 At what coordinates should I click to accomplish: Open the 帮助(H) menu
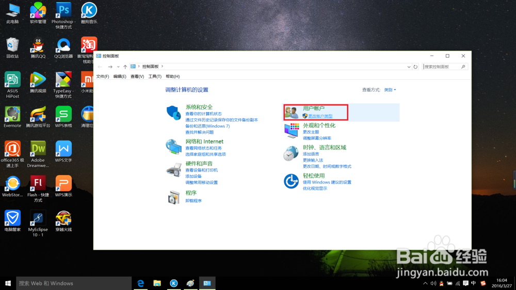172,77
